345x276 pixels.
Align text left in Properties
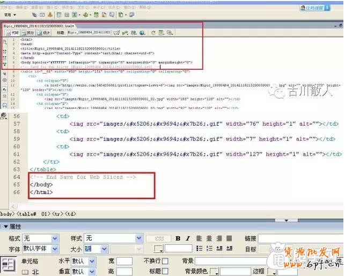(x=199, y=238)
